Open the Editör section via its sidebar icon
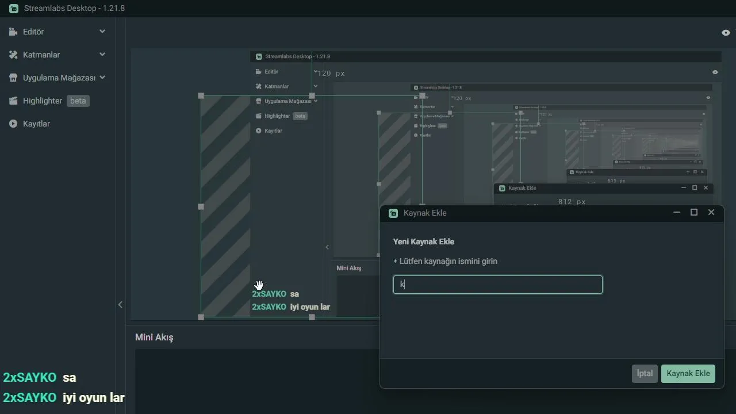This screenshot has width=736, height=414. pyautogui.click(x=13, y=32)
